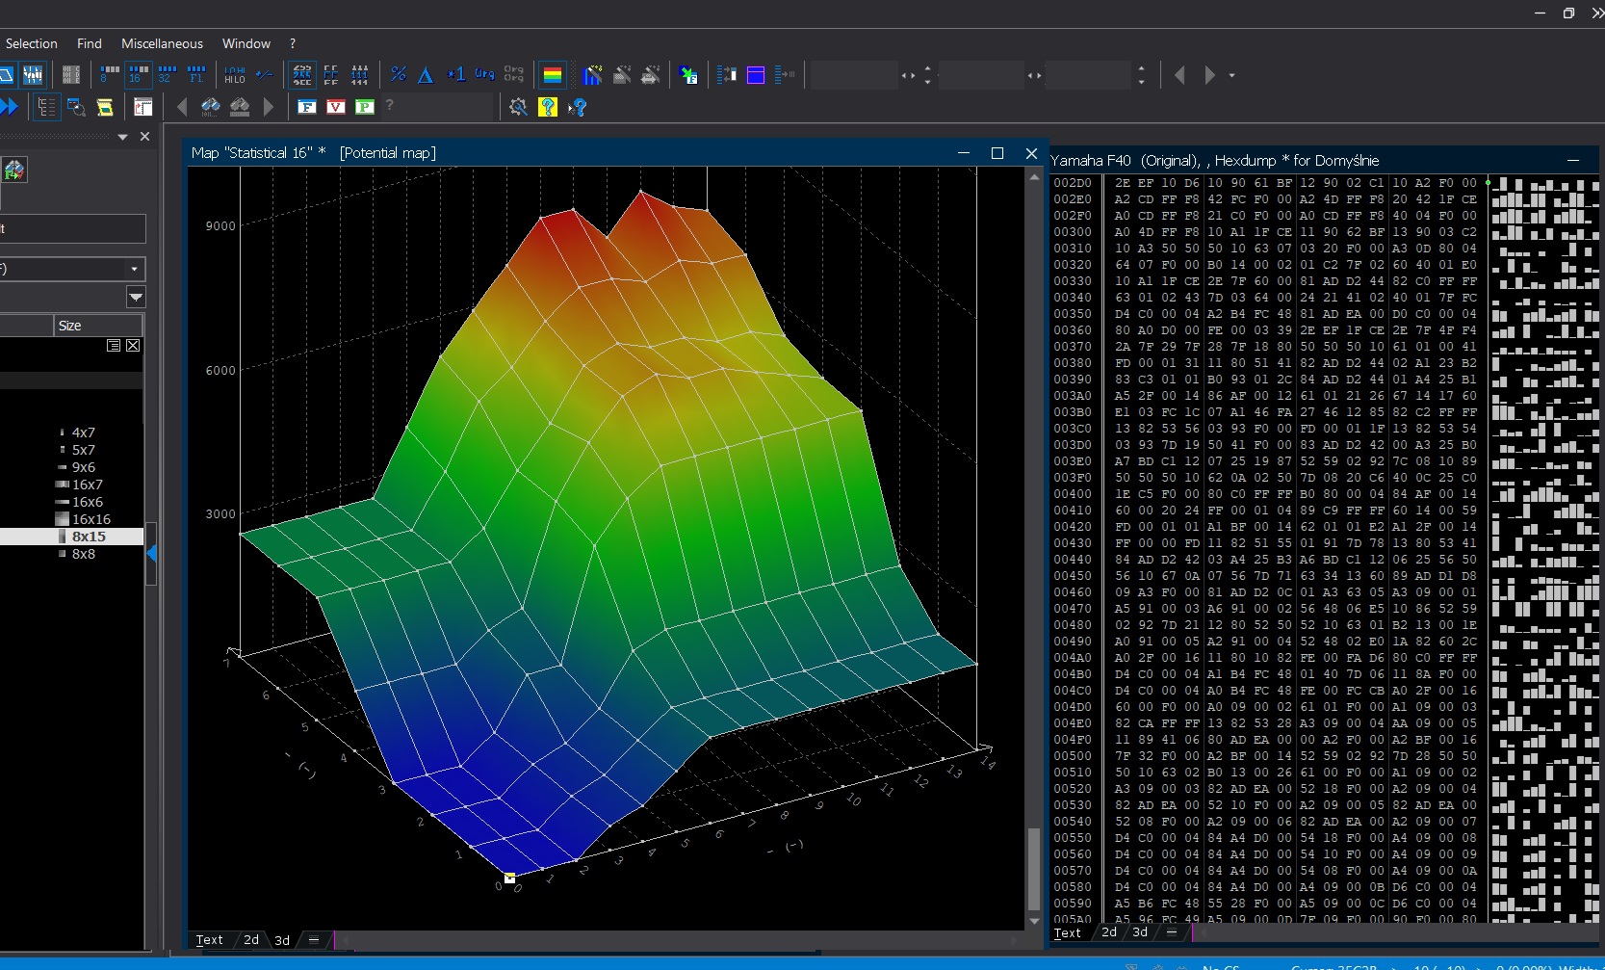Toggle the rainbow color display button
1605x970 pixels.
553,74
